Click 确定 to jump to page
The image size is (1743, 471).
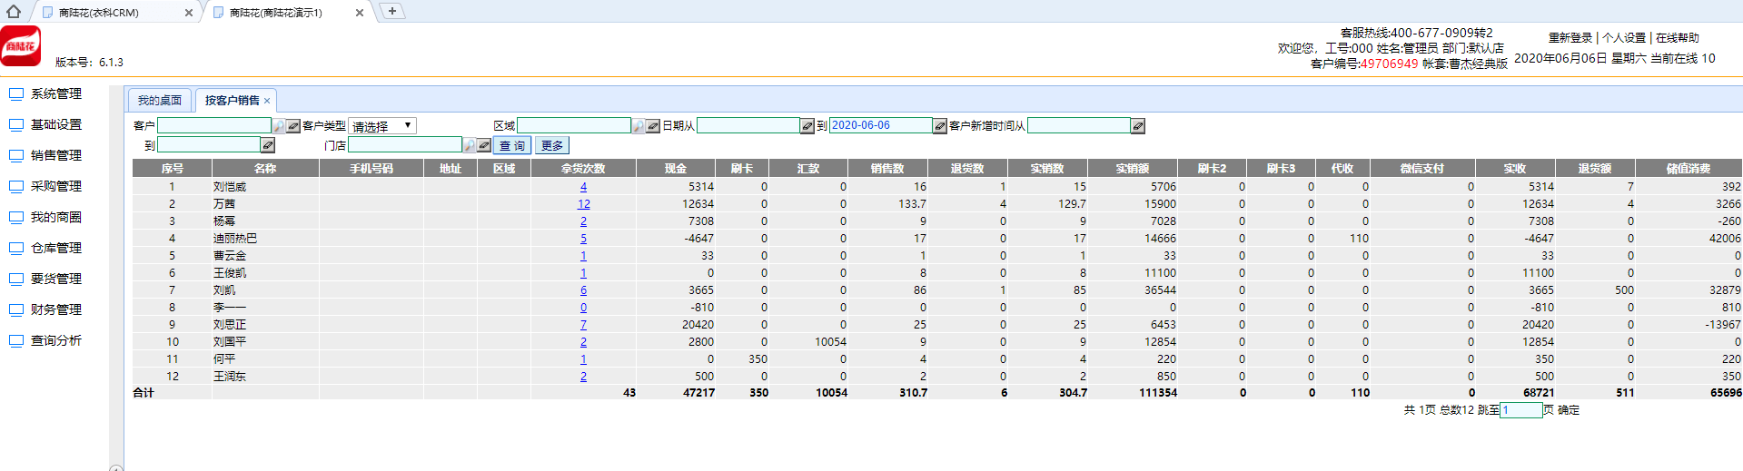coord(1569,410)
